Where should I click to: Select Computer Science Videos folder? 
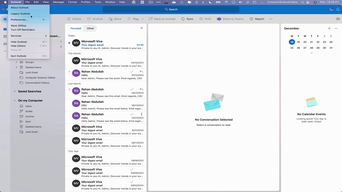[40, 78]
